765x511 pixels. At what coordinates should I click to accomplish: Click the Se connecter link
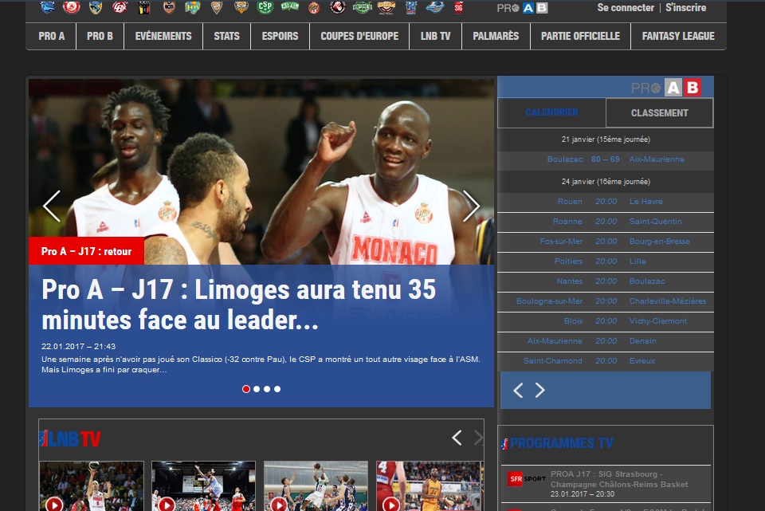pos(626,8)
